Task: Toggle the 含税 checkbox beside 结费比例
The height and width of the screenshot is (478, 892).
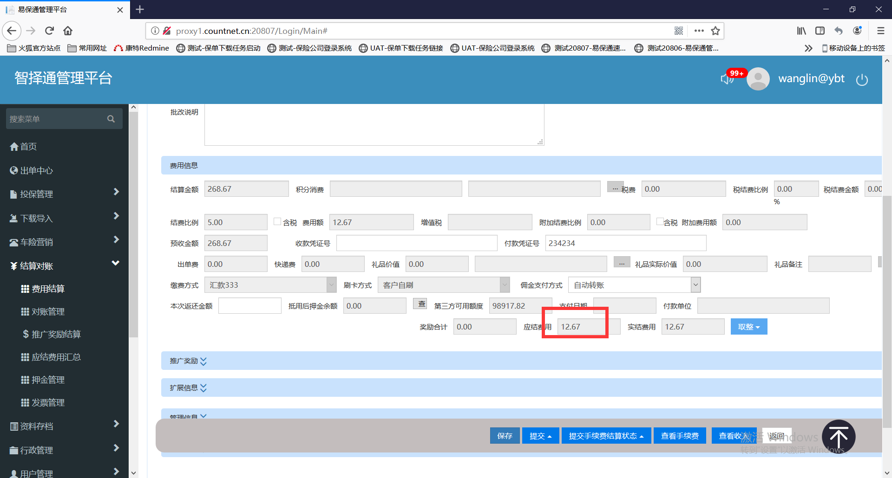Action: (277, 222)
